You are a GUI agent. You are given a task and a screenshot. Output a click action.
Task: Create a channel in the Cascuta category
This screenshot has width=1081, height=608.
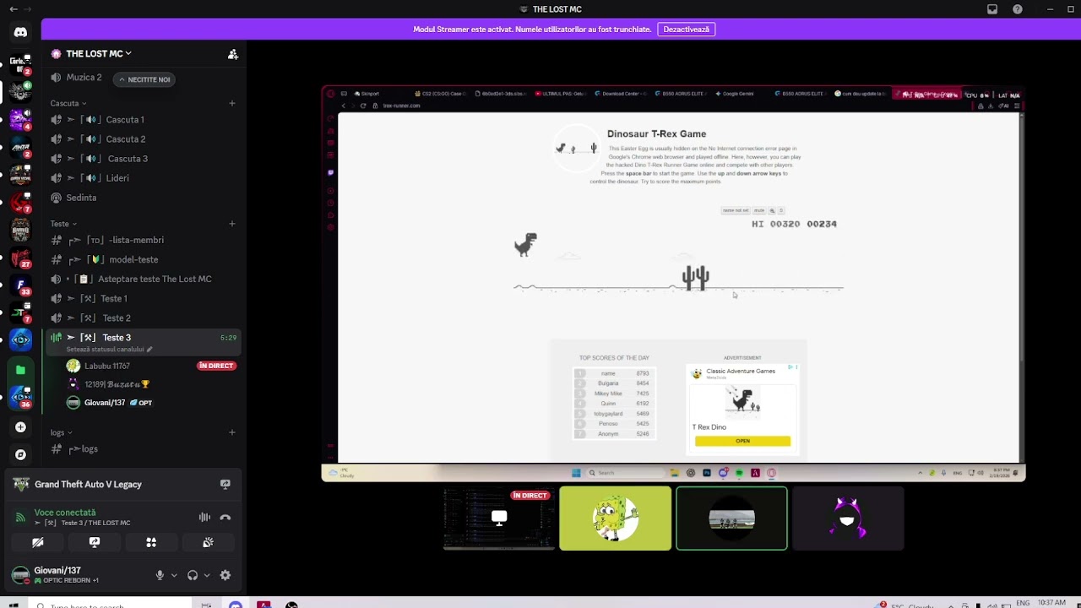[232, 103]
